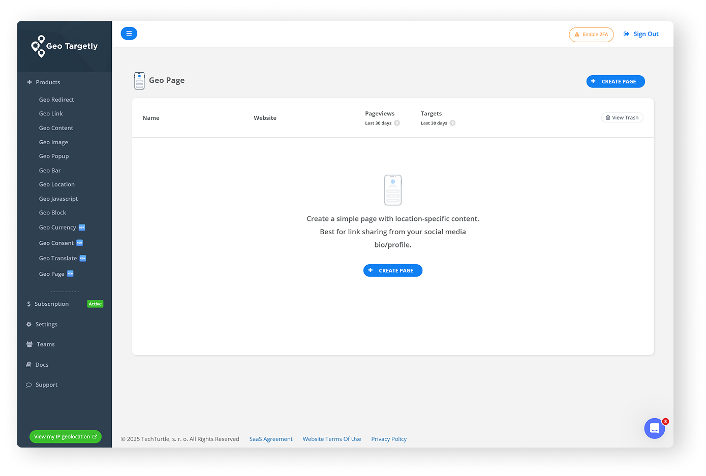The height and width of the screenshot is (476, 706).
Task: Click the Geo Page heading text
Action: tap(167, 80)
